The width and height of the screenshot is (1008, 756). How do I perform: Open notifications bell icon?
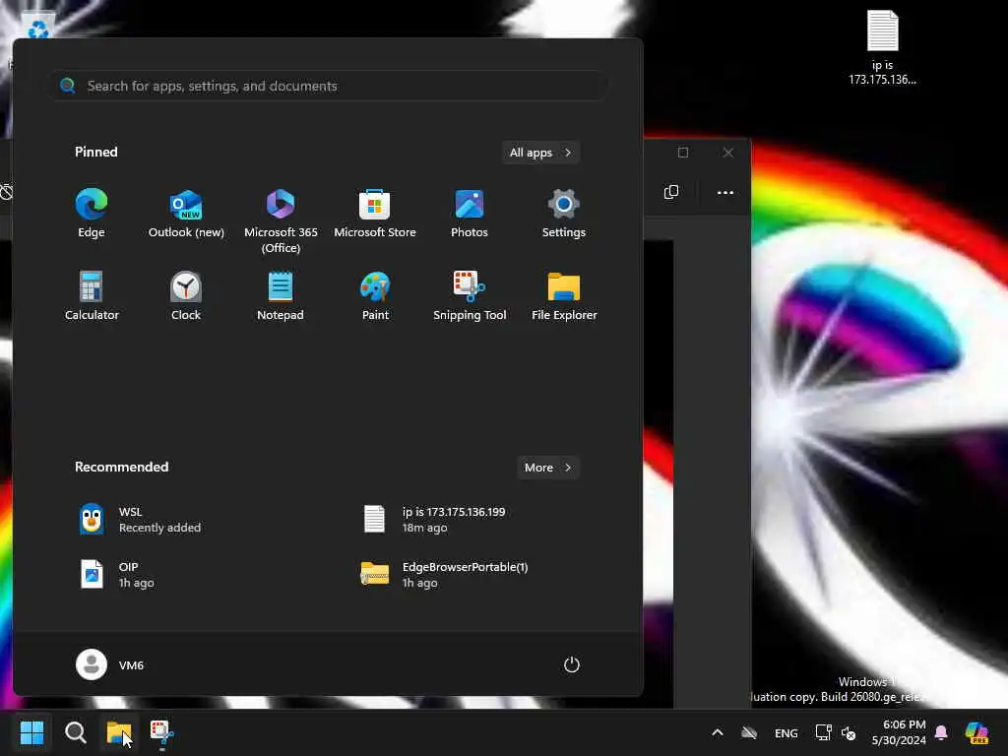pyautogui.click(x=941, y=732)
